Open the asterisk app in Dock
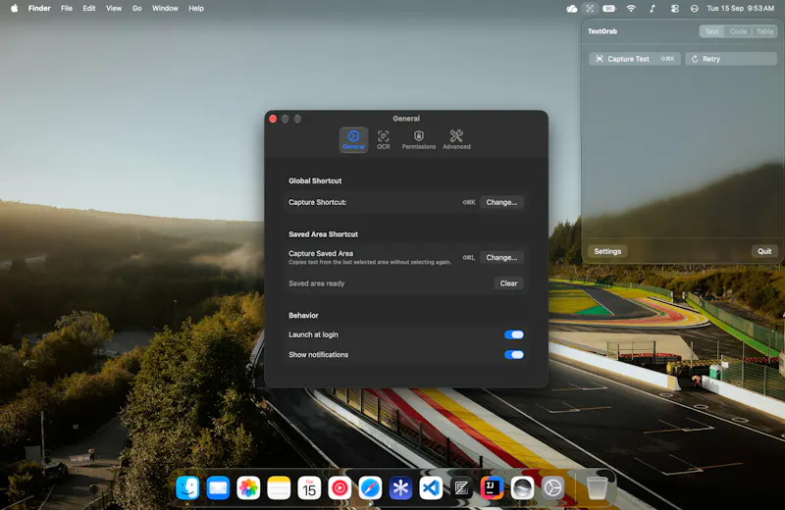This screenshot has height=510, width=785. click(400, 488)
